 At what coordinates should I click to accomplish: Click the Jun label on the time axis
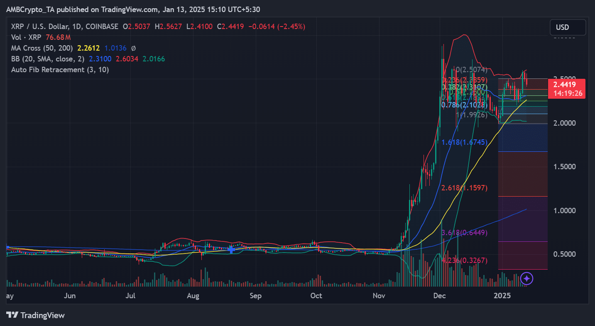pos(70,296)
